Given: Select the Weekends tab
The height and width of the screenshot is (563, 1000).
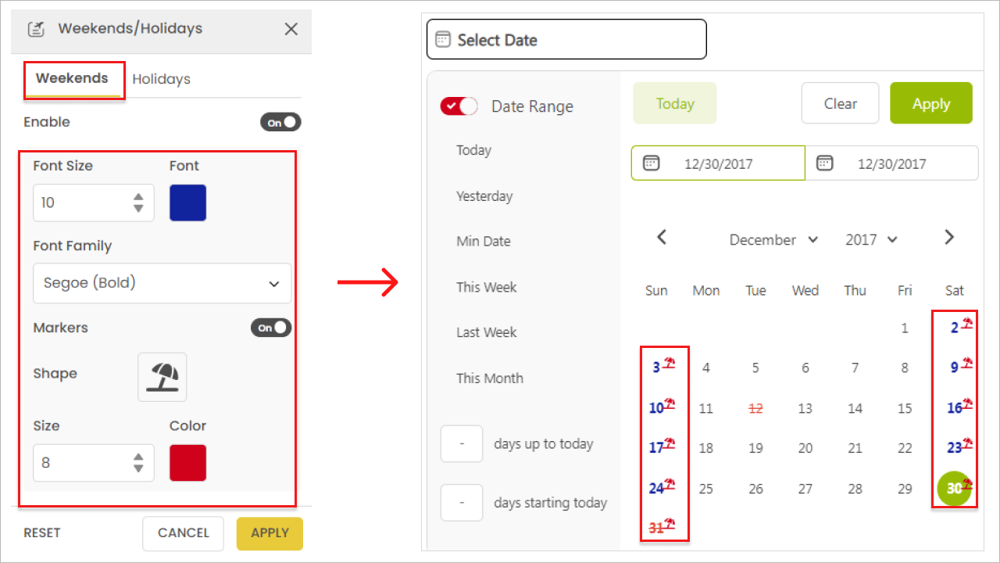Looking at the screenshot, I should 72,78.
